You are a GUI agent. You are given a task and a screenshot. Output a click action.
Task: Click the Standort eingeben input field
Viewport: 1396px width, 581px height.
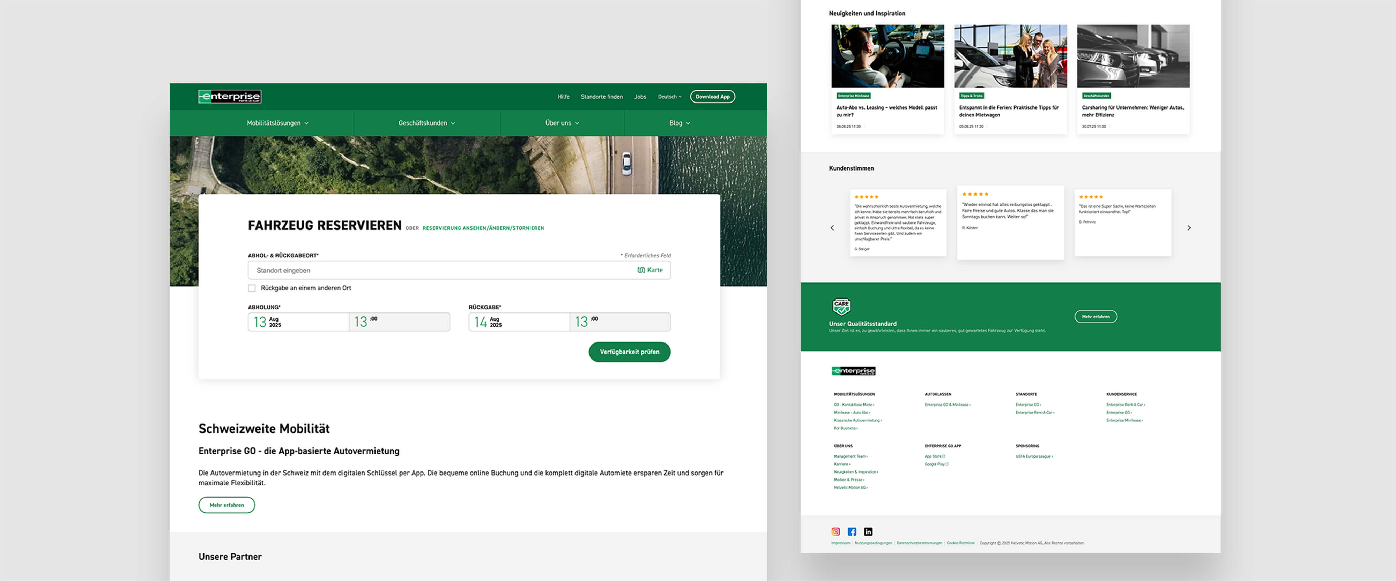coord(379,270)
